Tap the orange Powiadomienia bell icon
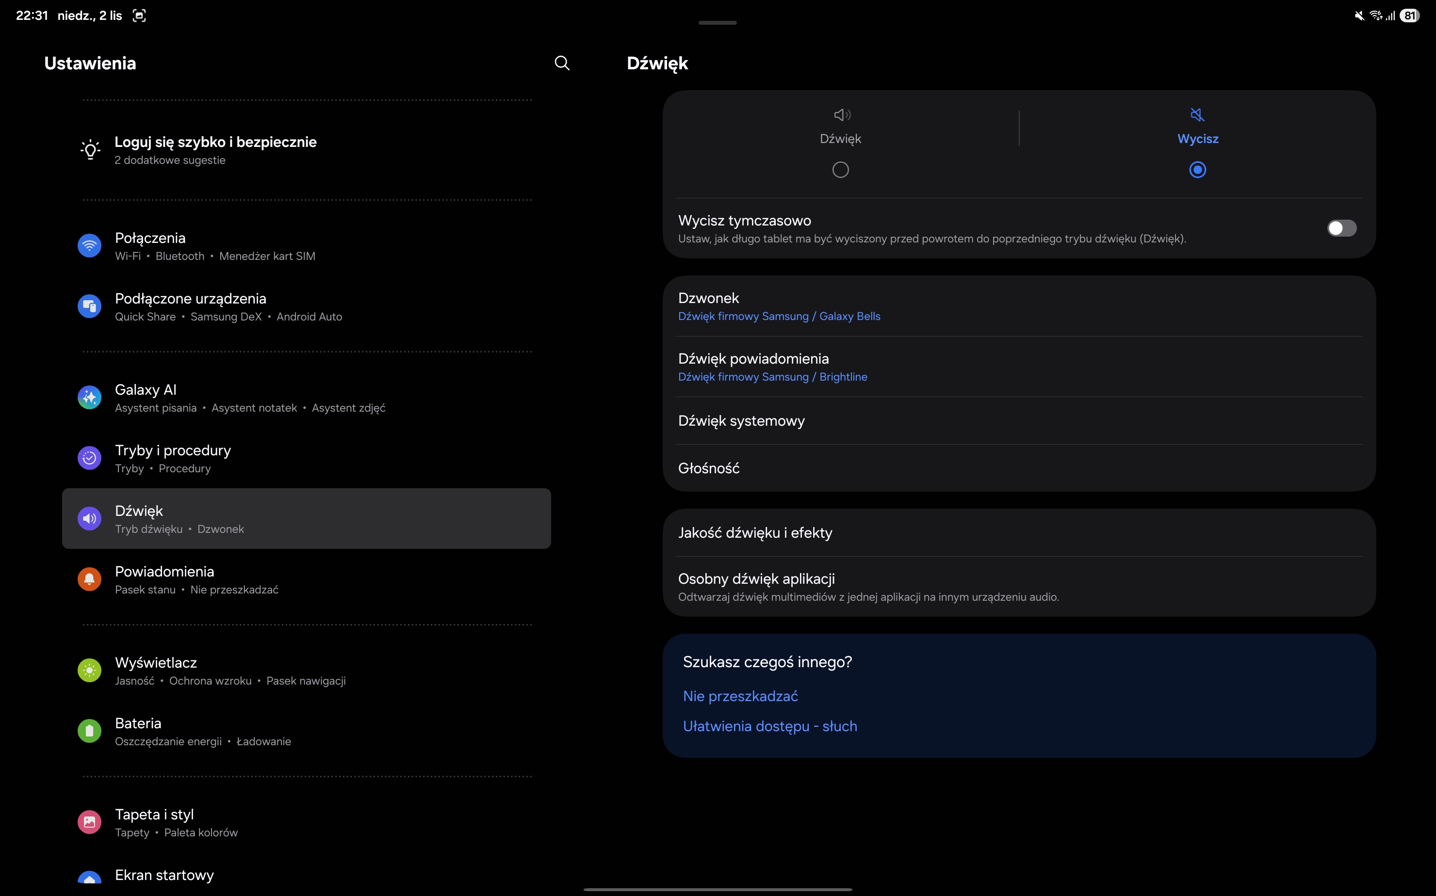This screenshot has height=896, width=1436. (x=90, y=579)
